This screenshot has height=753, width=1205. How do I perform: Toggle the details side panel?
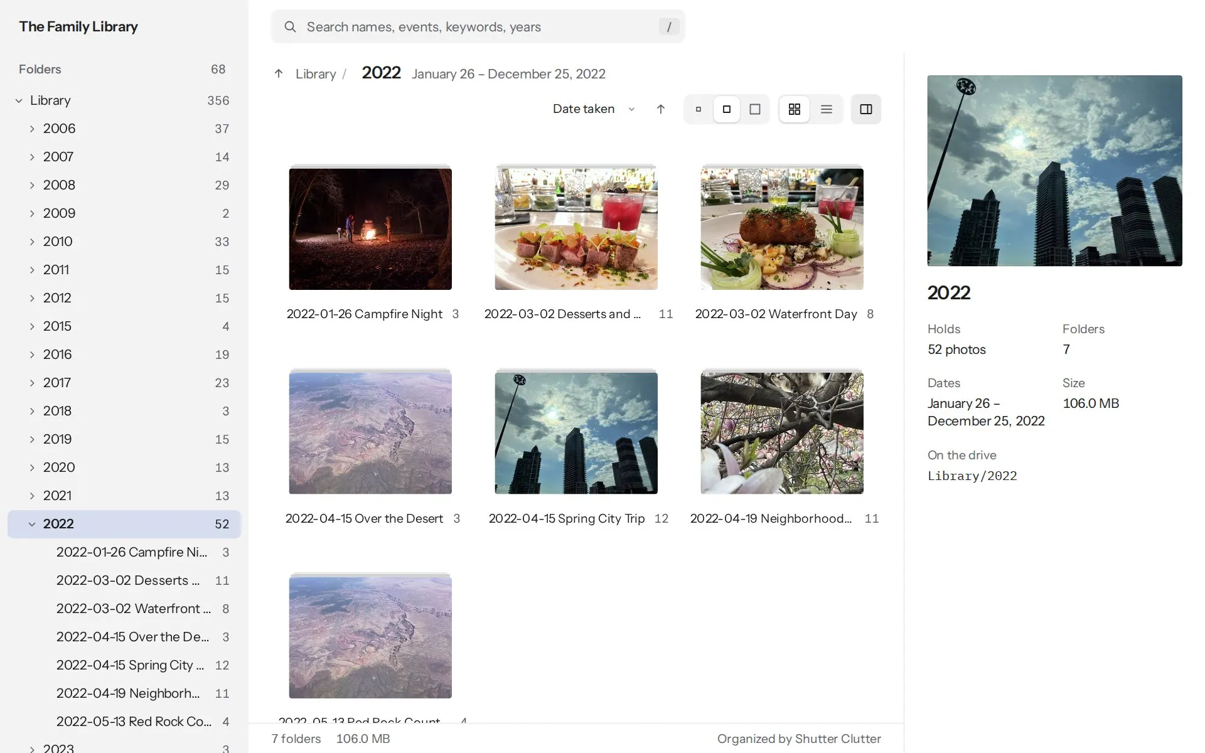[866, 109]
